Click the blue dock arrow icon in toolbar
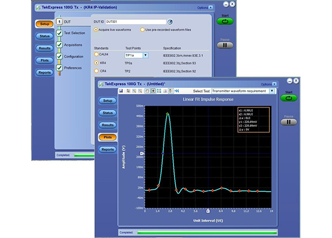Image resolution: width=332 pixels, height=238 pixels. point(177,91)
